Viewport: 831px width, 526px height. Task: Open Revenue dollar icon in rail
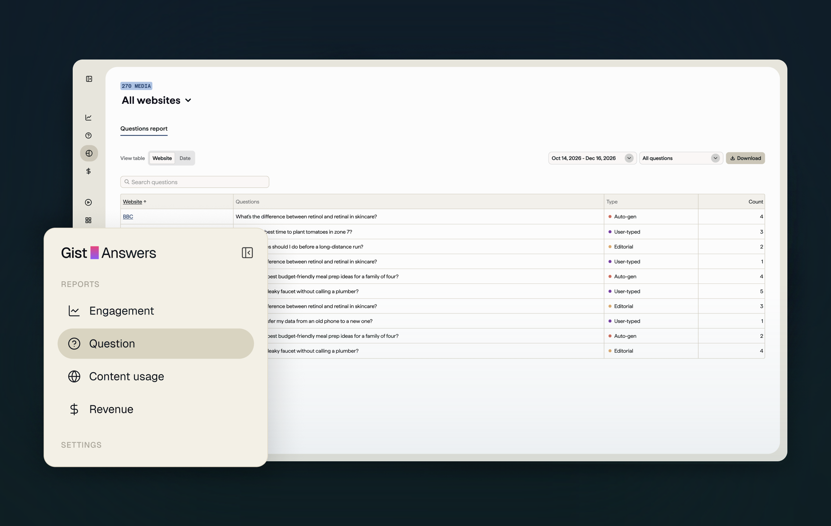tap(89, 171)
